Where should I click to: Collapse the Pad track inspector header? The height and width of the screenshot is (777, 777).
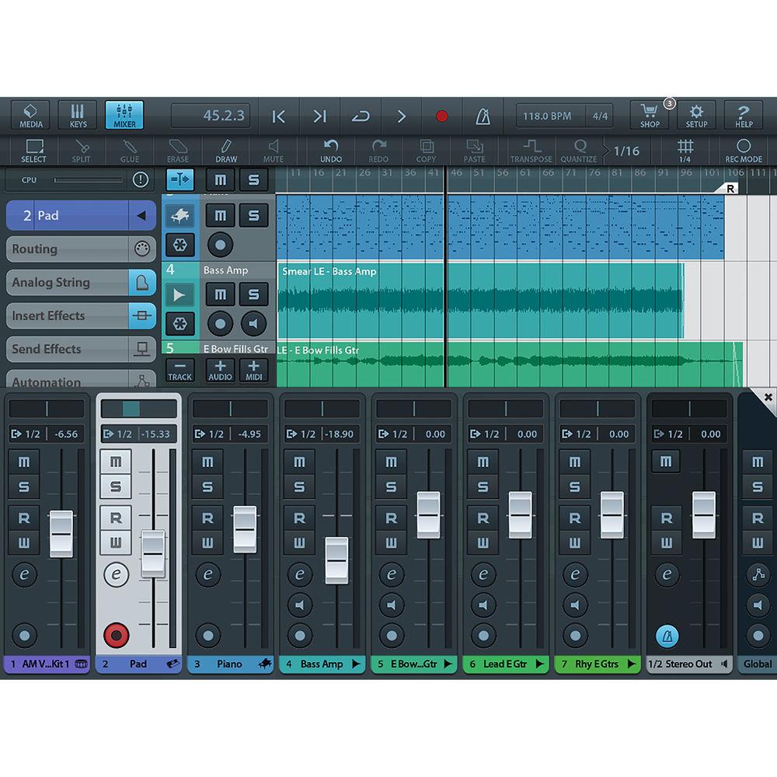(141, 216)
